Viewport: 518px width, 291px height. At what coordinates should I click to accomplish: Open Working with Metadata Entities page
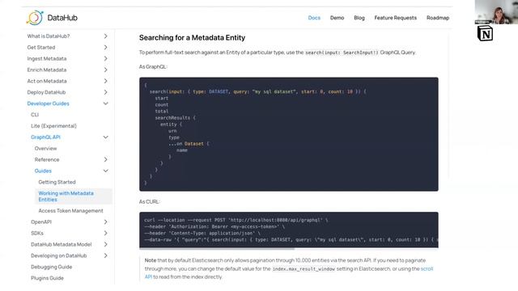click(66, 196)
